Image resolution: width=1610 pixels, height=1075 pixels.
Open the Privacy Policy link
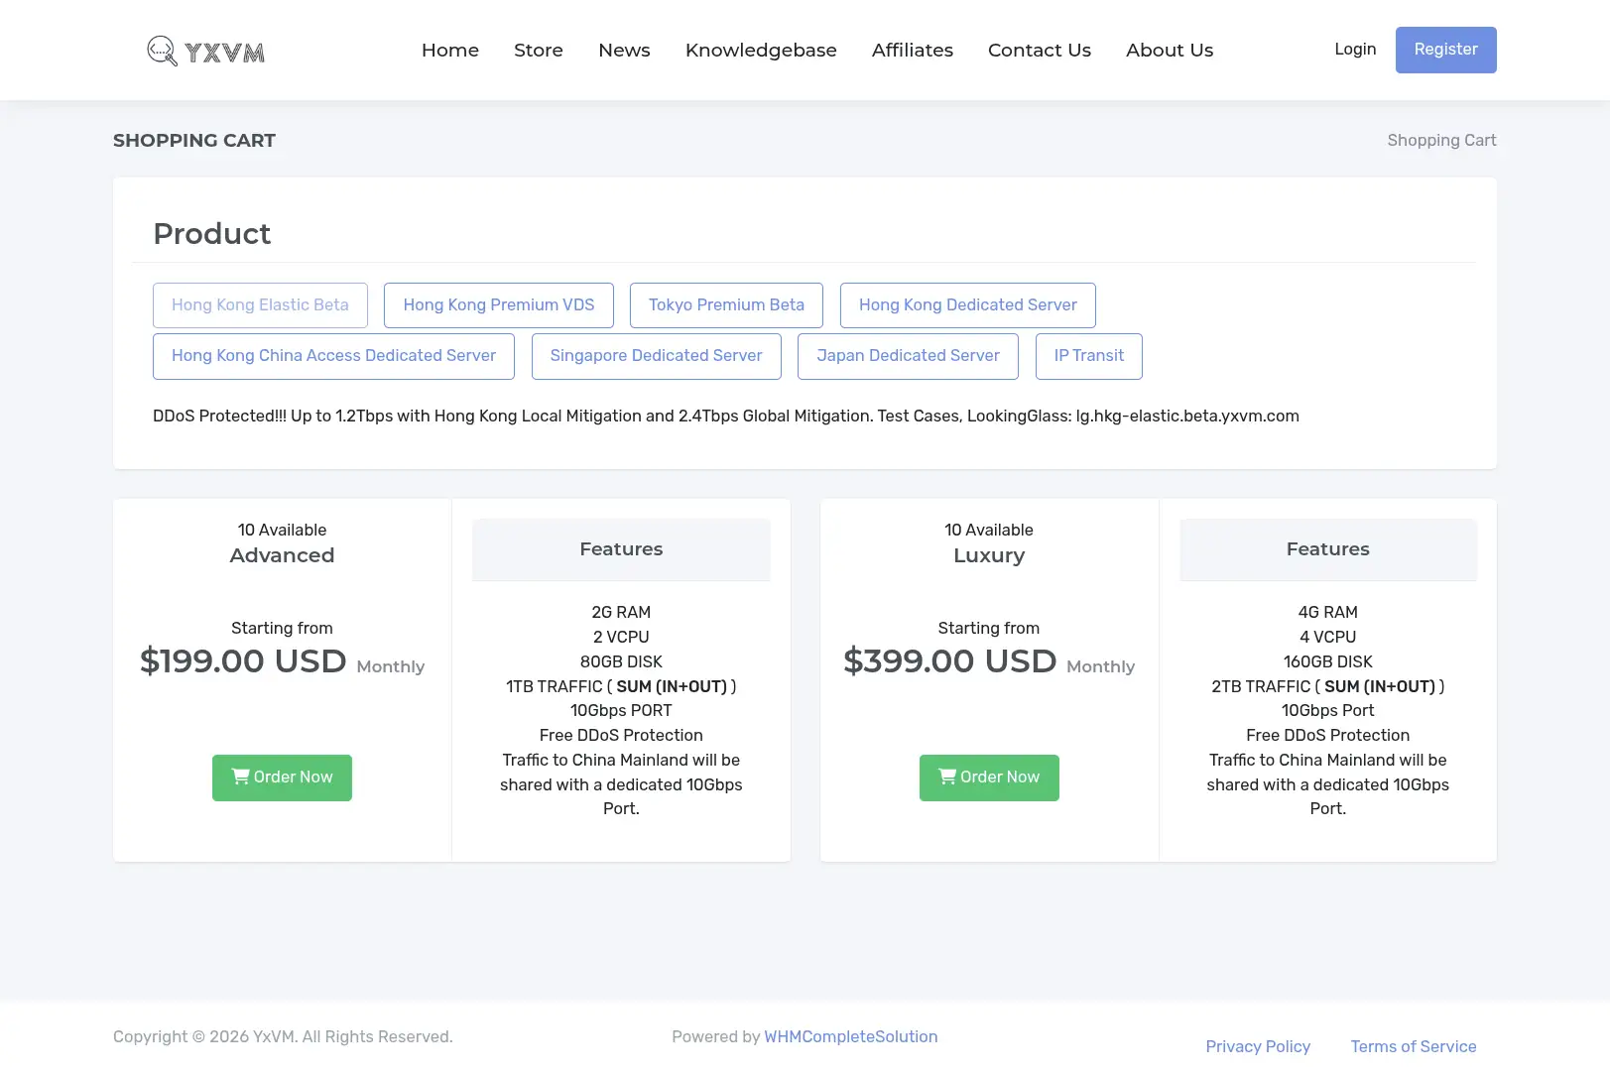click(1258, 1046)
